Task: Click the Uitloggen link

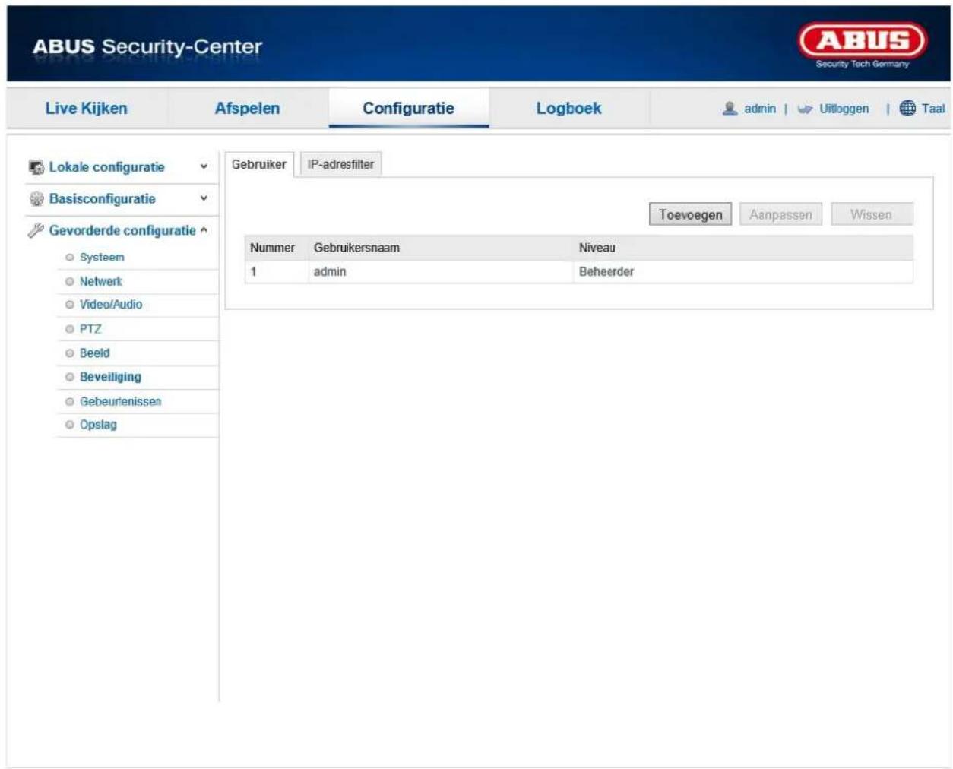Action: point(844,109)
